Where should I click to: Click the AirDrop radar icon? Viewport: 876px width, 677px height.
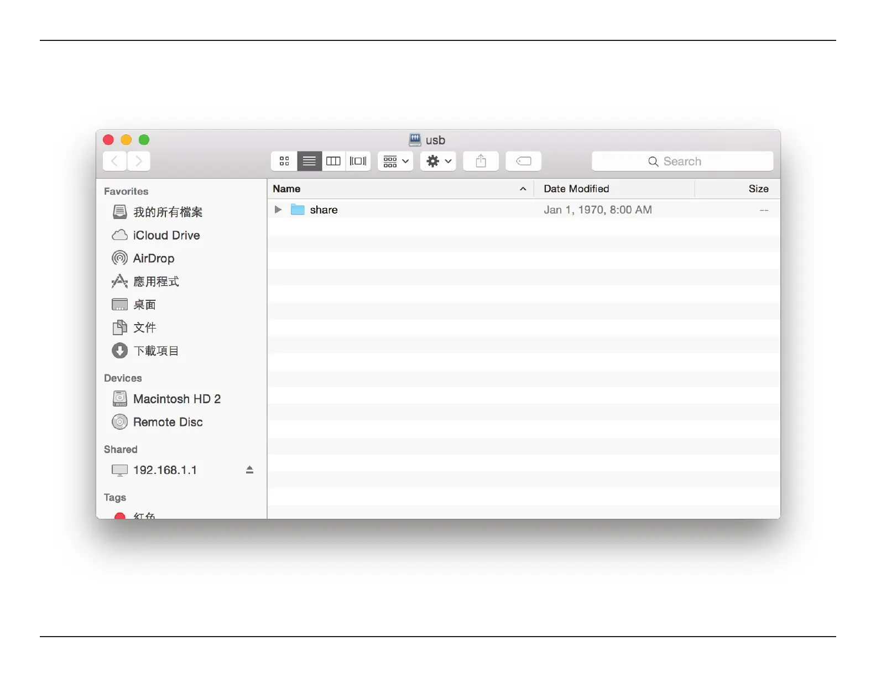pos(119,258)
